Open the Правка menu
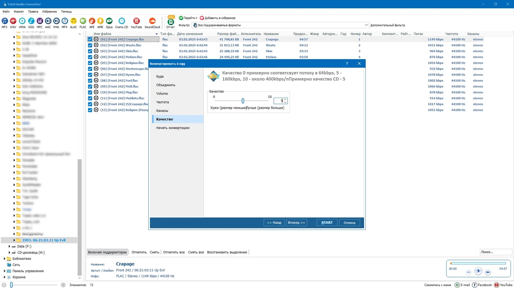The height and width of the screenshot is (289, 514). tap(33, 12)
